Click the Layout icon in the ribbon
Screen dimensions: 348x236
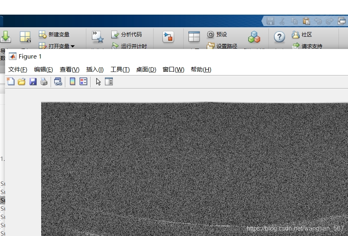pos(194,36)
